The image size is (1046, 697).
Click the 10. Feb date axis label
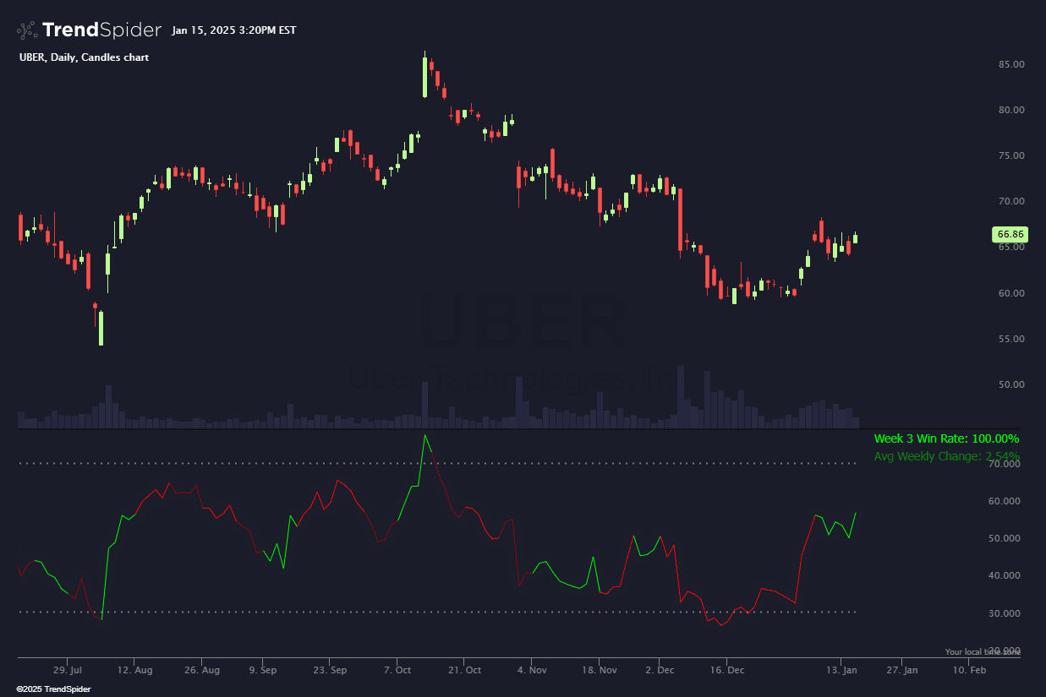point(969,670)
